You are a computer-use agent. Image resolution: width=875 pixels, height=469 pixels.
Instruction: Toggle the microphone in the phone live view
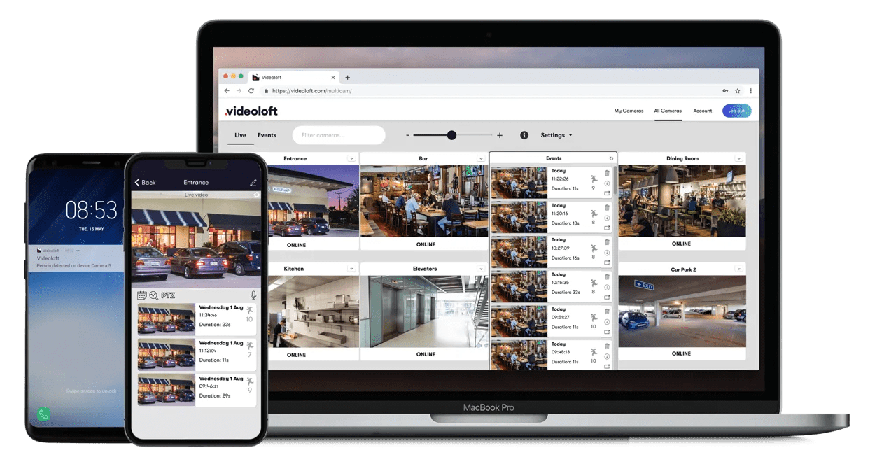pyautogui.click(x=254, y=295)
